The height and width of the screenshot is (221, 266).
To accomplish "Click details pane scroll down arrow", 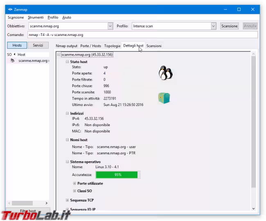I will [x=253, y=209].
